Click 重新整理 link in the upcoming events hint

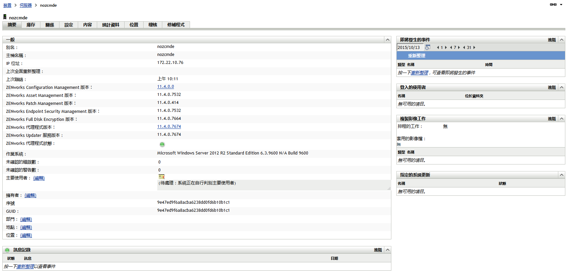point(419,73)
